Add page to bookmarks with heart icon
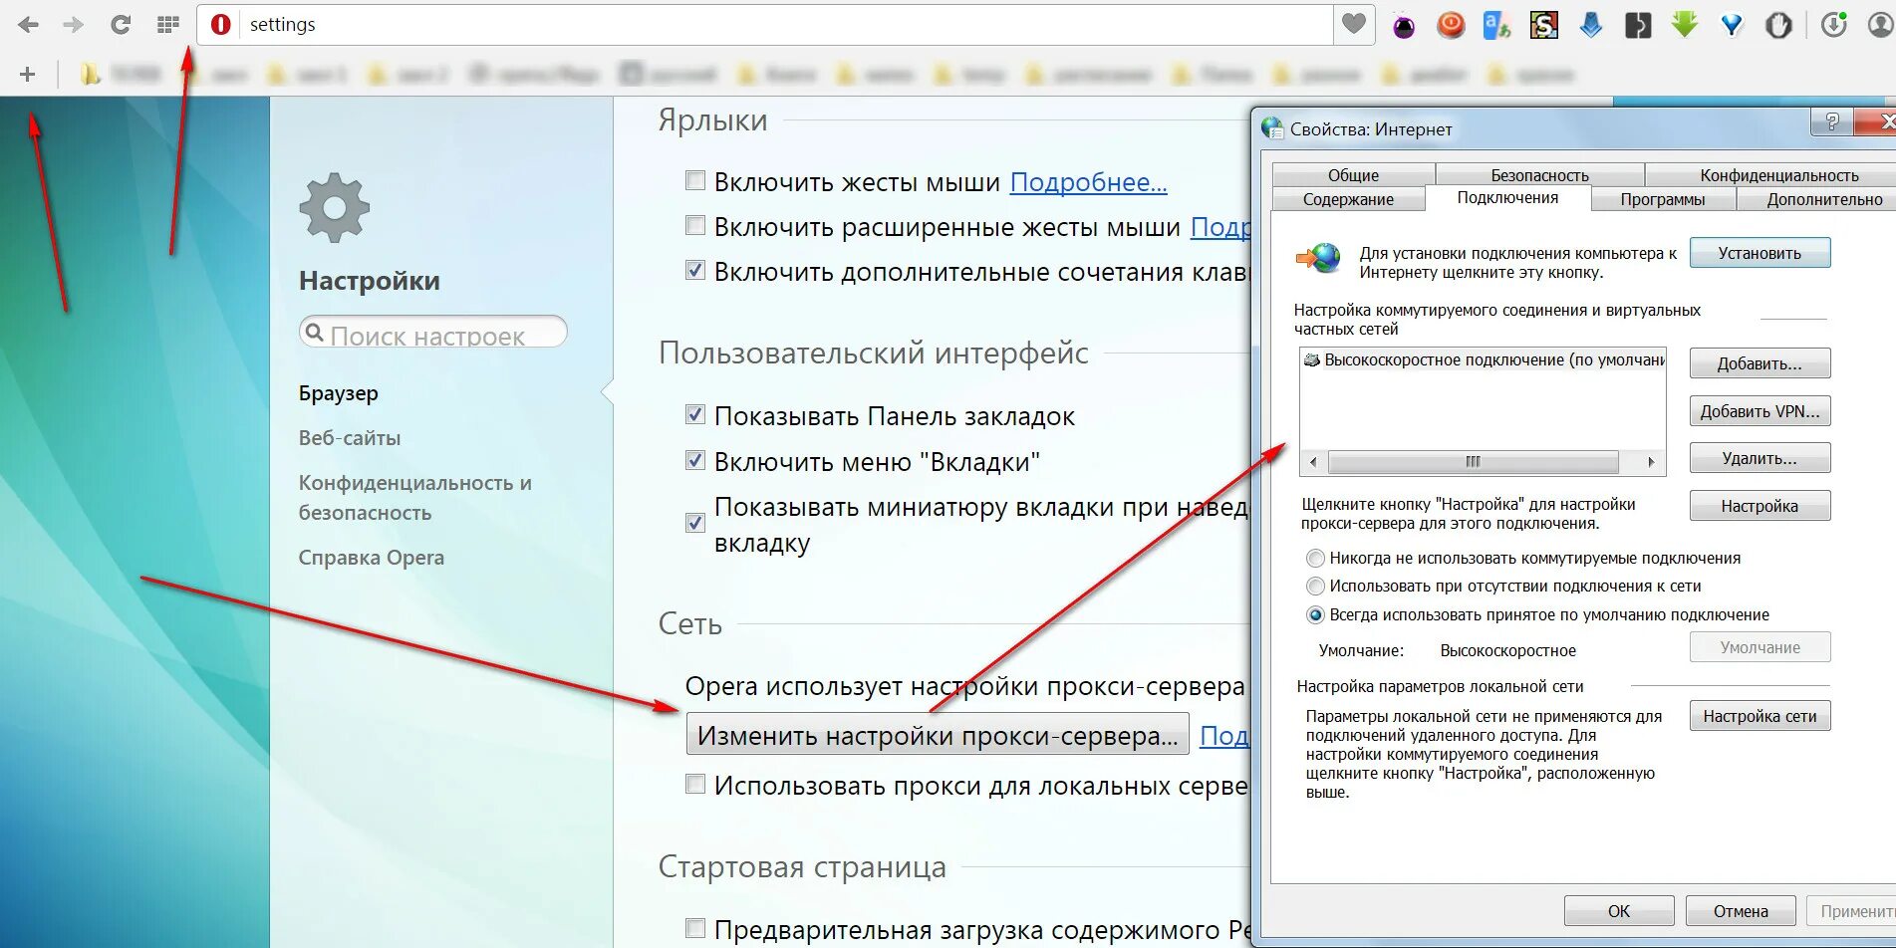 1353,24
